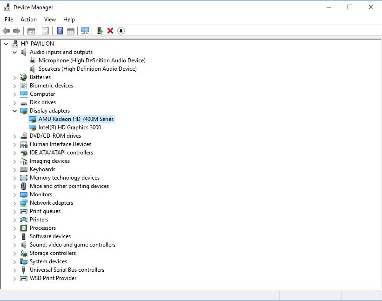Expand the Universal Serial Bus controllers node
The image size is (382, 301).
[14, 270]
